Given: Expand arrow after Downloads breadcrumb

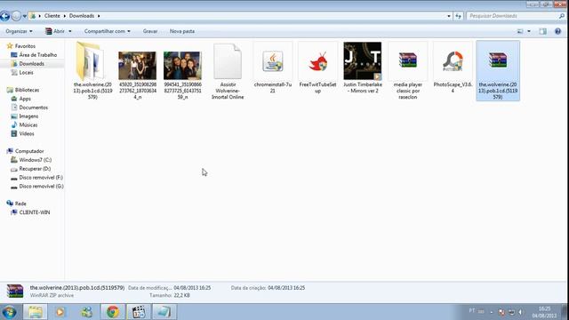Looking at the screenshot, I should click(99, 16).
